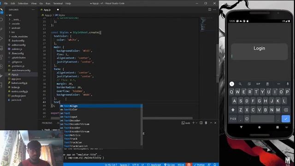
Task: Click Prettier status bar item
Action: [200, 165]
